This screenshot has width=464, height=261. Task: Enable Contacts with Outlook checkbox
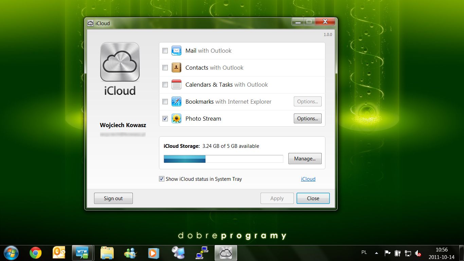pos(165,68)
